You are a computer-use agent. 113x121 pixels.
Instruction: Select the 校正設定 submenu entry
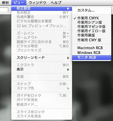[42, 8]
